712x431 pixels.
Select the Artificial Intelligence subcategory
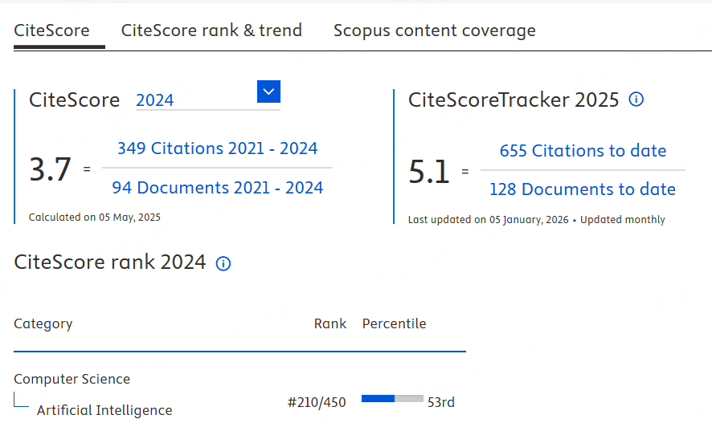[104, 410]
